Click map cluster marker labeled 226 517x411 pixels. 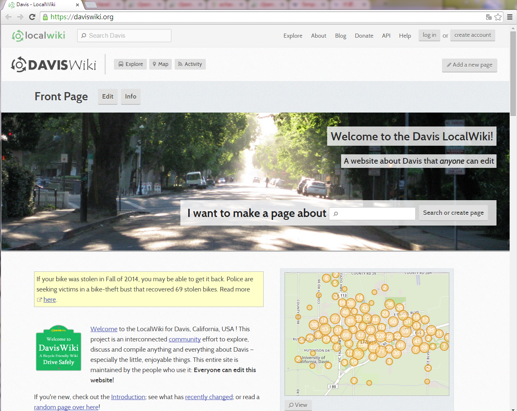point(380,336)
